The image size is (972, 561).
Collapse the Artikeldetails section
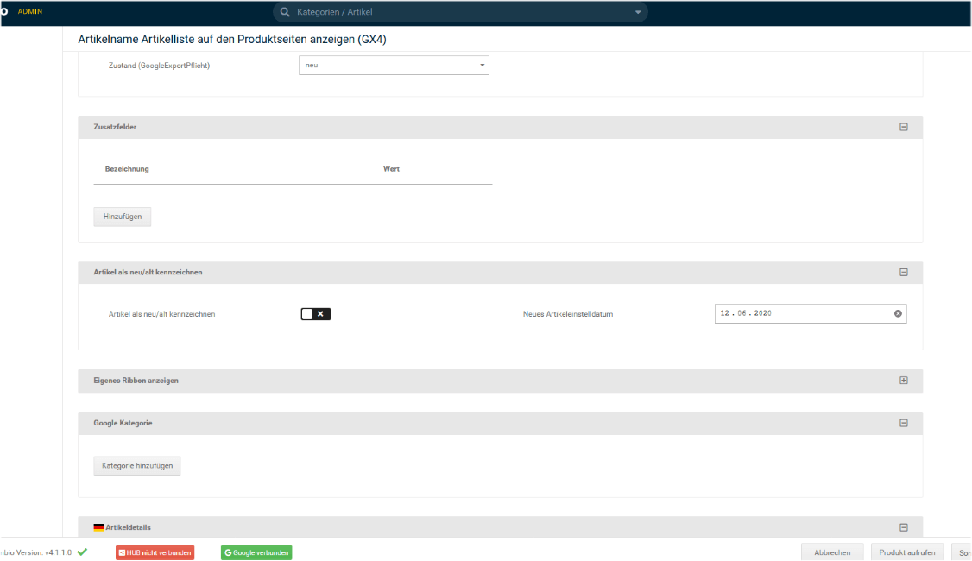[904, 527]
